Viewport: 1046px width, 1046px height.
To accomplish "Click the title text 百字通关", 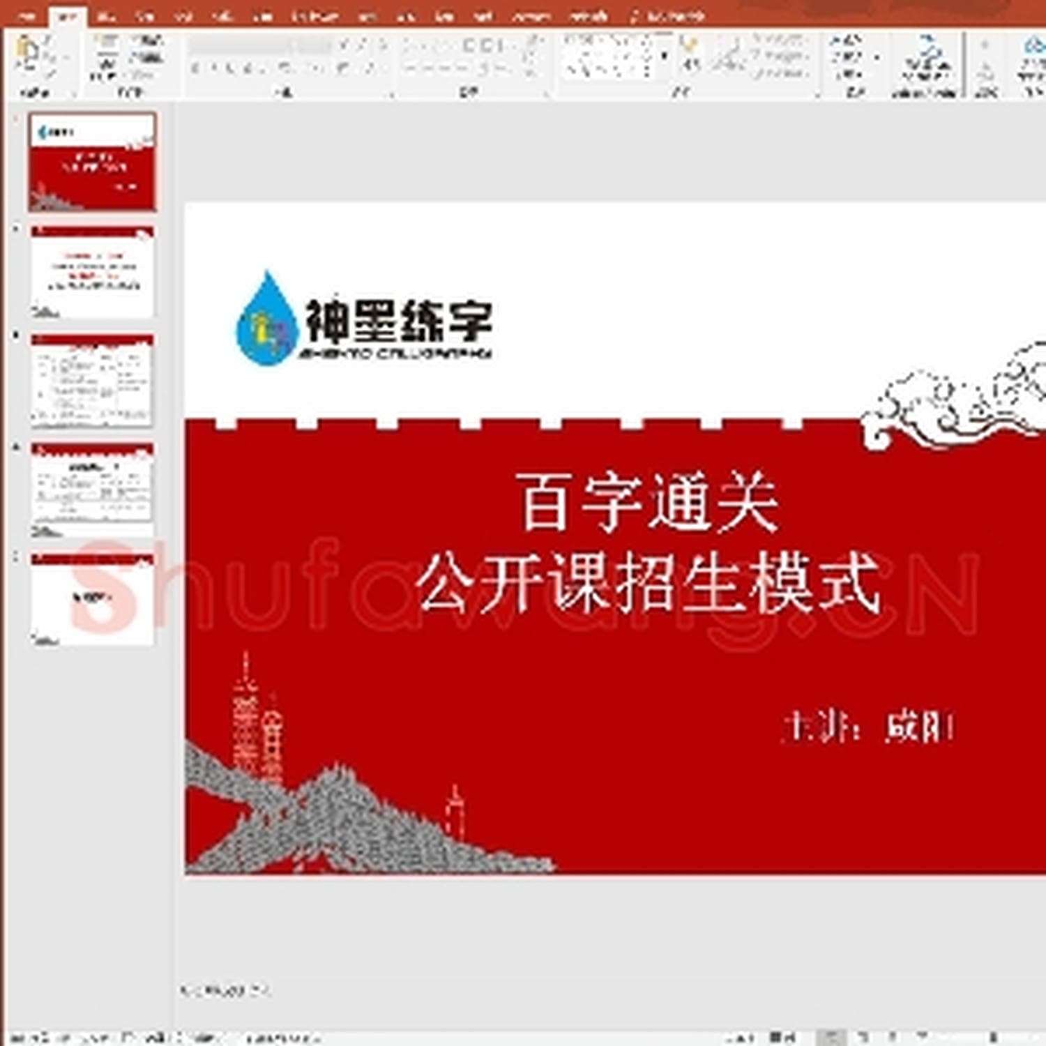I will click(649, 502).
